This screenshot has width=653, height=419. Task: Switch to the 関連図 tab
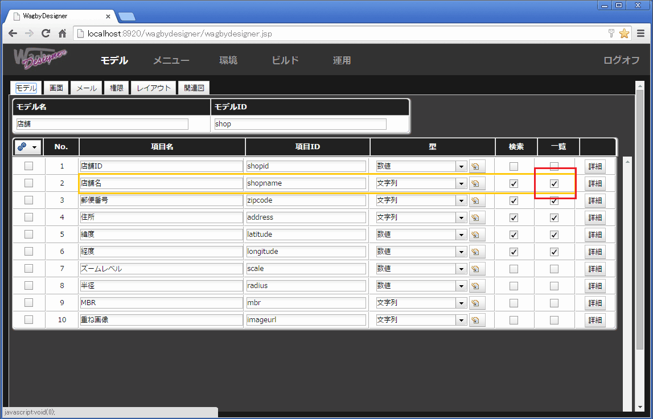tap(194, 88)
